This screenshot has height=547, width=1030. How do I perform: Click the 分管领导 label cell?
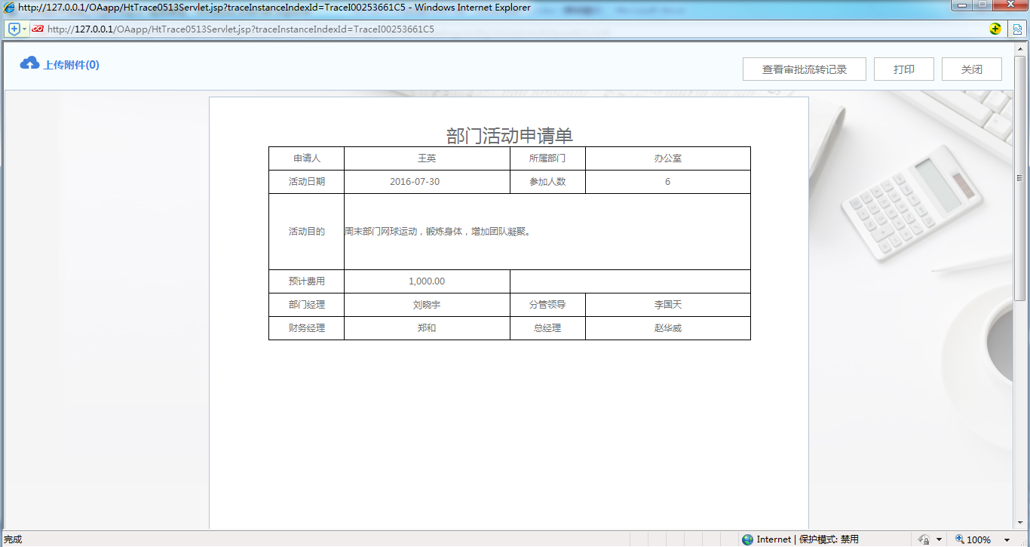pos(547,305)
